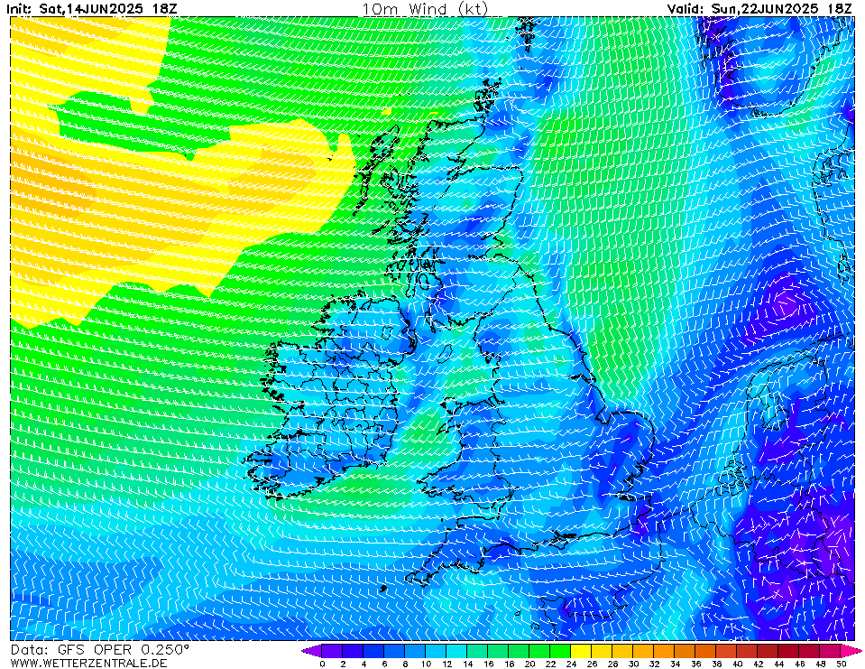Click the legend value '30'

point(633,664)
